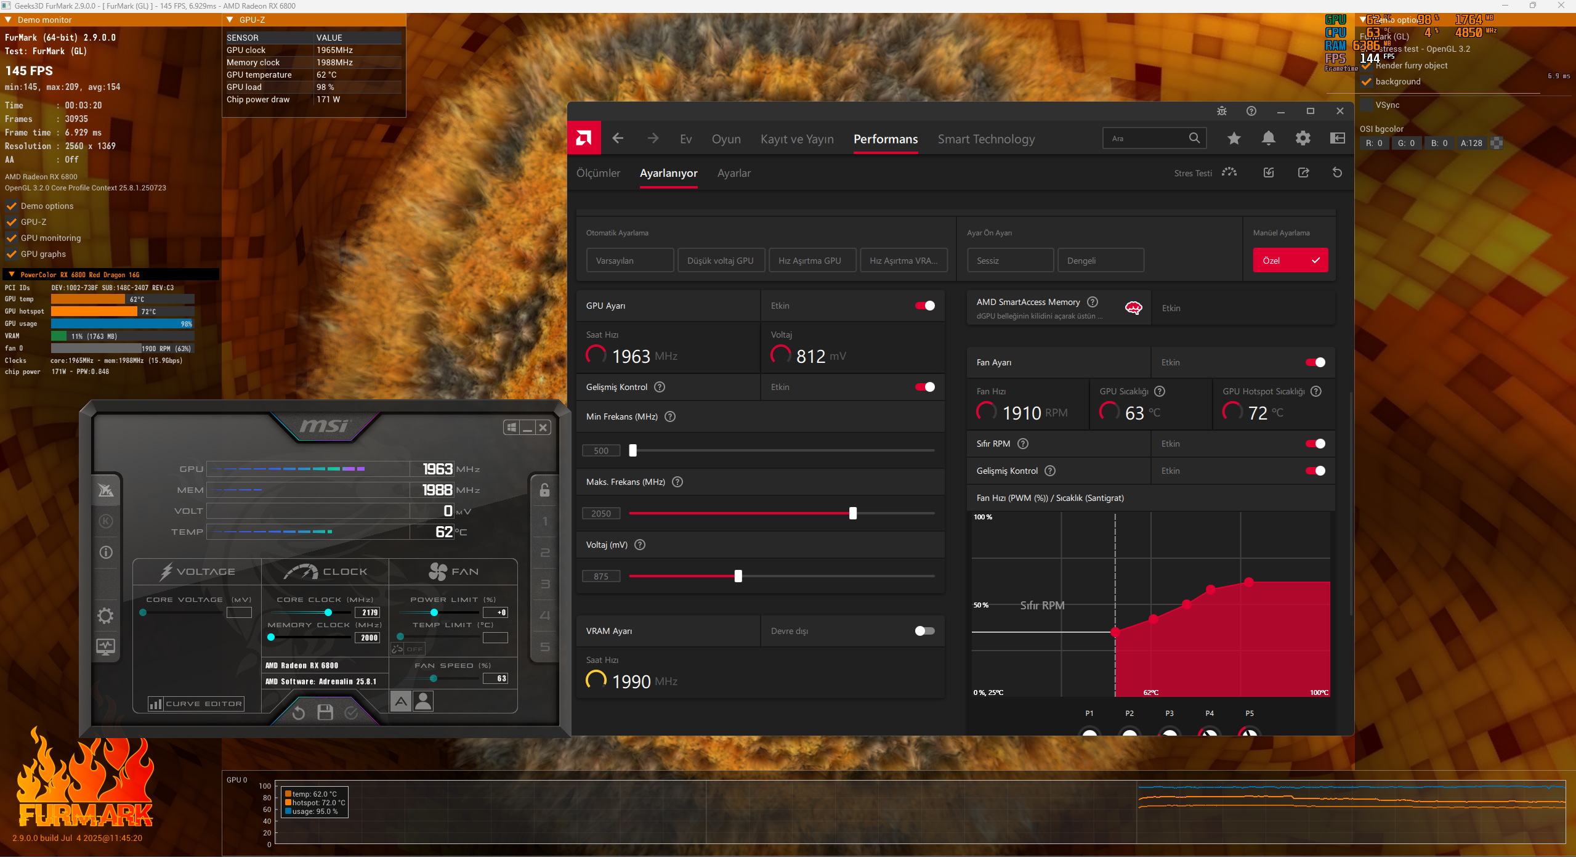Disable the Sıfır RPM switch
Viewport: 1576px width, 857px height.
pos(1315,444)
